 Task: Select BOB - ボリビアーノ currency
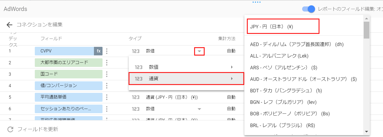[x=304, y=113]
